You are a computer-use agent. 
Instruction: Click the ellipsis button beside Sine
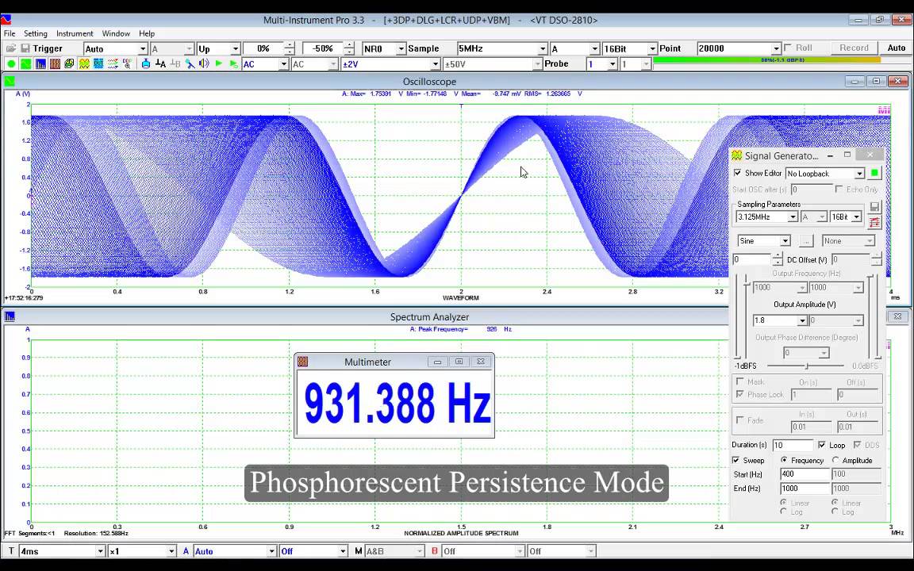pyautogui.click(x=806, y=240)
